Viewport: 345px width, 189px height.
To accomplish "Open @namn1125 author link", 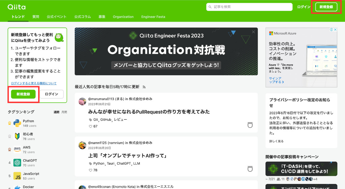I will (106, 143).
